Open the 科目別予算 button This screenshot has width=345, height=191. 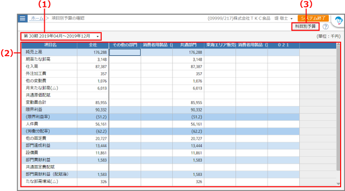click(x=306, y=26)
